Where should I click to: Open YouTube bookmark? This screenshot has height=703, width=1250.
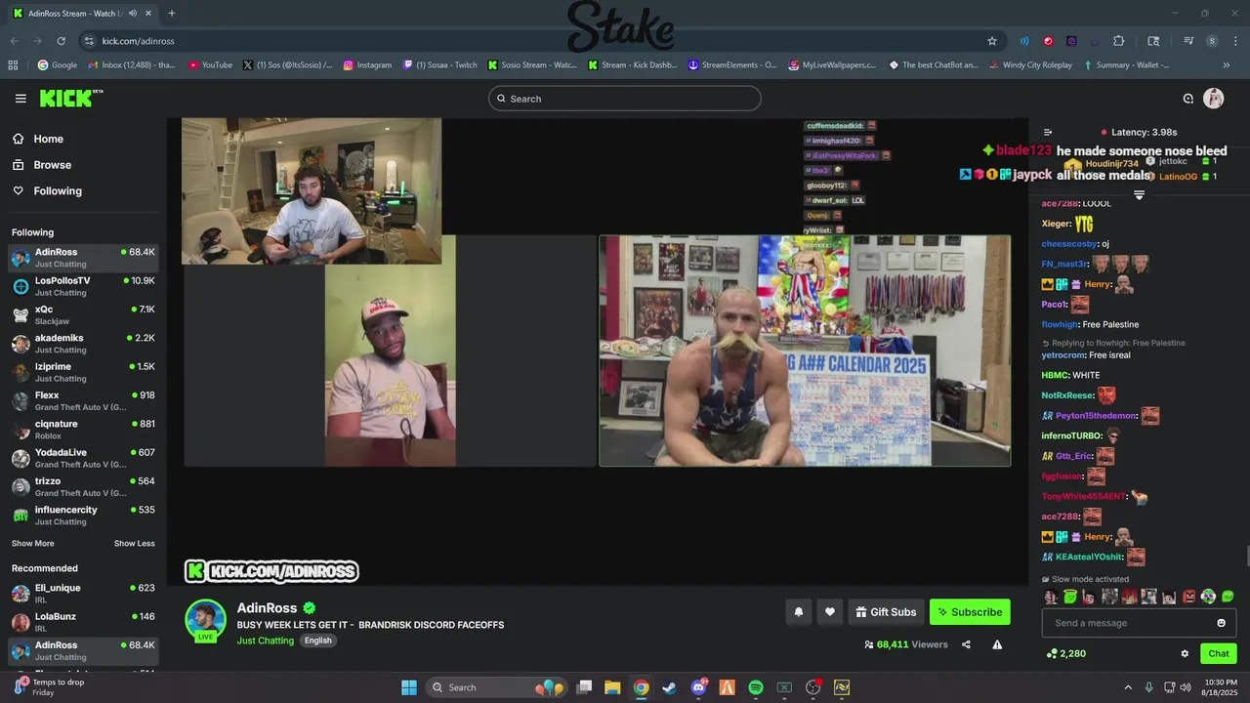(x=210, y=65)
